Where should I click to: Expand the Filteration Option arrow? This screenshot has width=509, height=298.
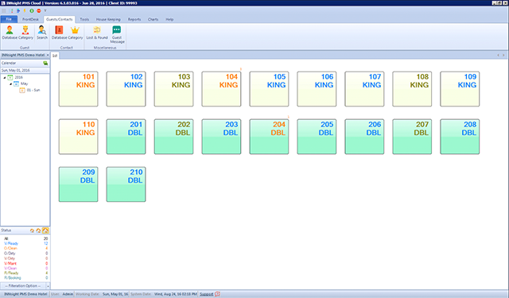48,286
